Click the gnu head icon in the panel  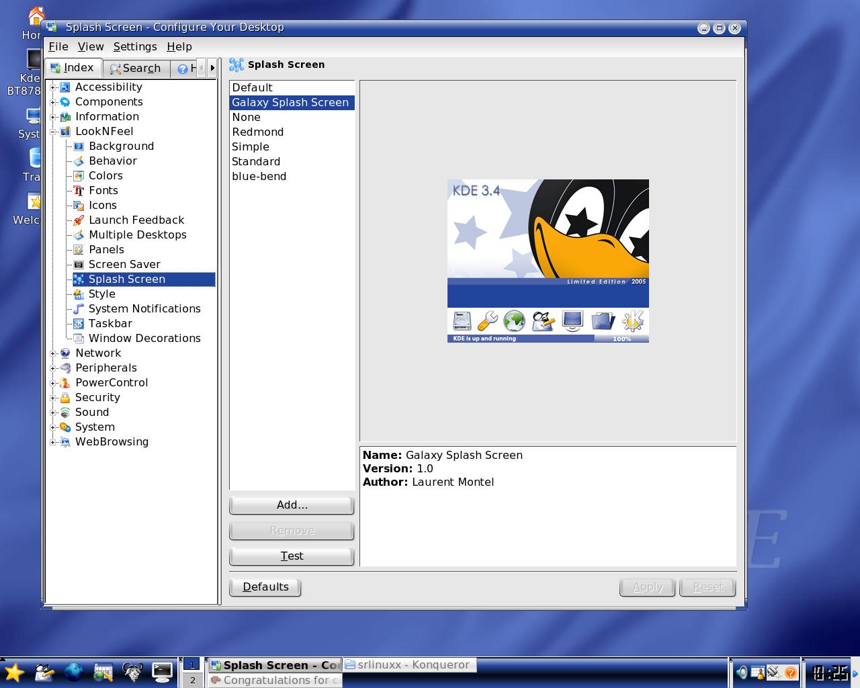133,672
